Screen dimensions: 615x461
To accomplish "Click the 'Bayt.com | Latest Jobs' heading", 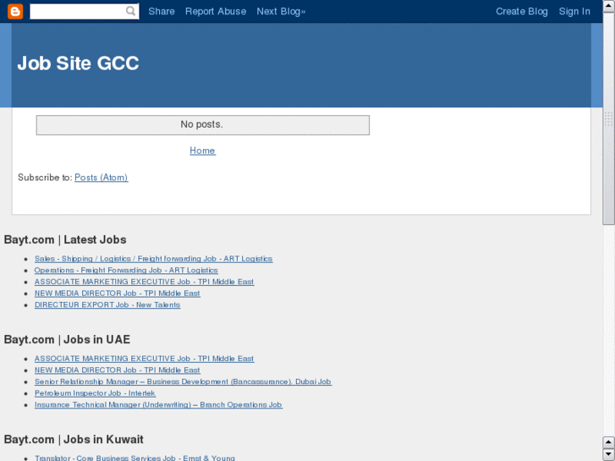I will [x=65, y=239].
